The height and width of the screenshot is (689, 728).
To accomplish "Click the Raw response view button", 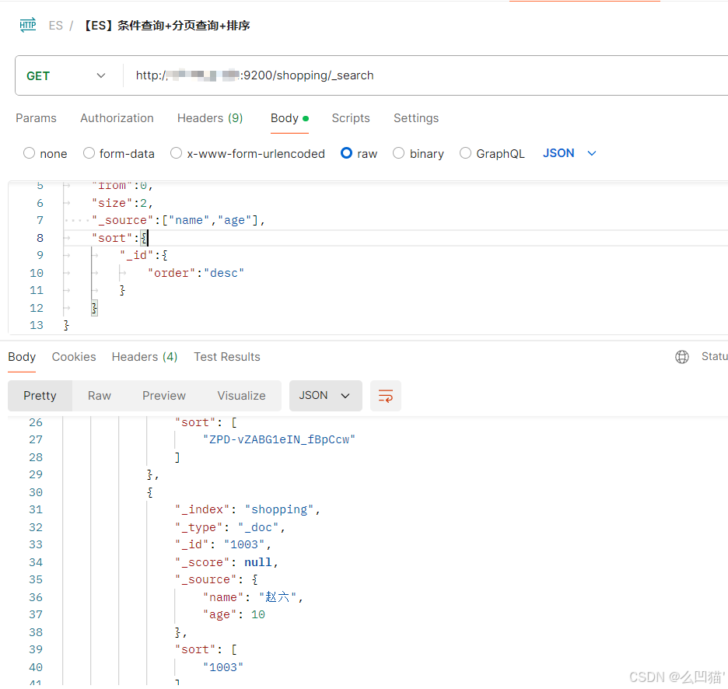I will pyautogui.click(x=100, y=396).
